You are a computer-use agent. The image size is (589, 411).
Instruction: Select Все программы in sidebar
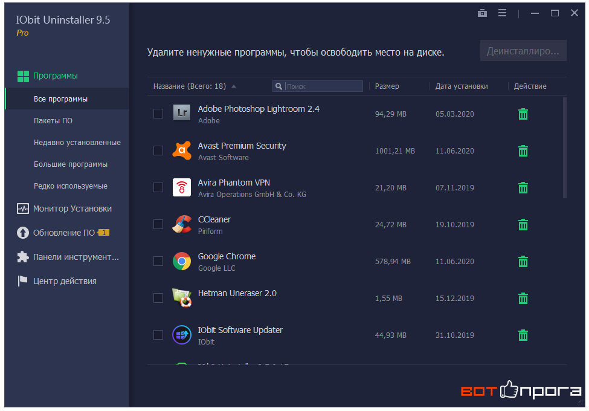pyautogui.click(x=67, y=99)
